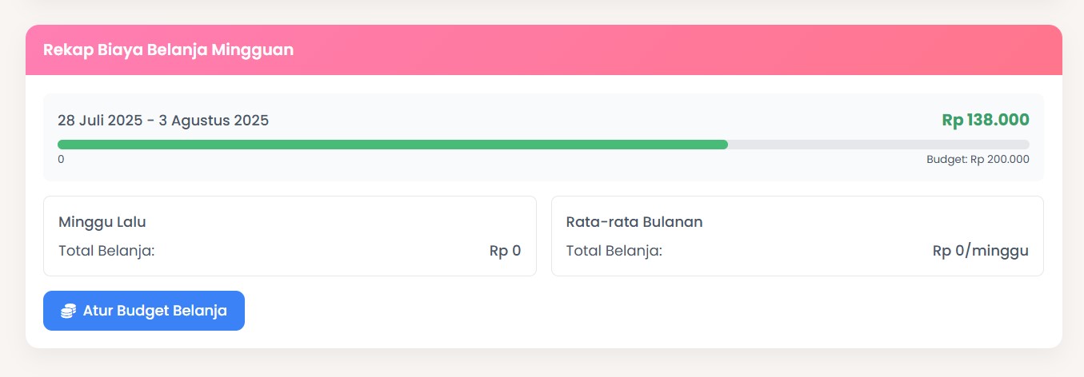Click the Rp 0/minggu average value

(981, 251)
